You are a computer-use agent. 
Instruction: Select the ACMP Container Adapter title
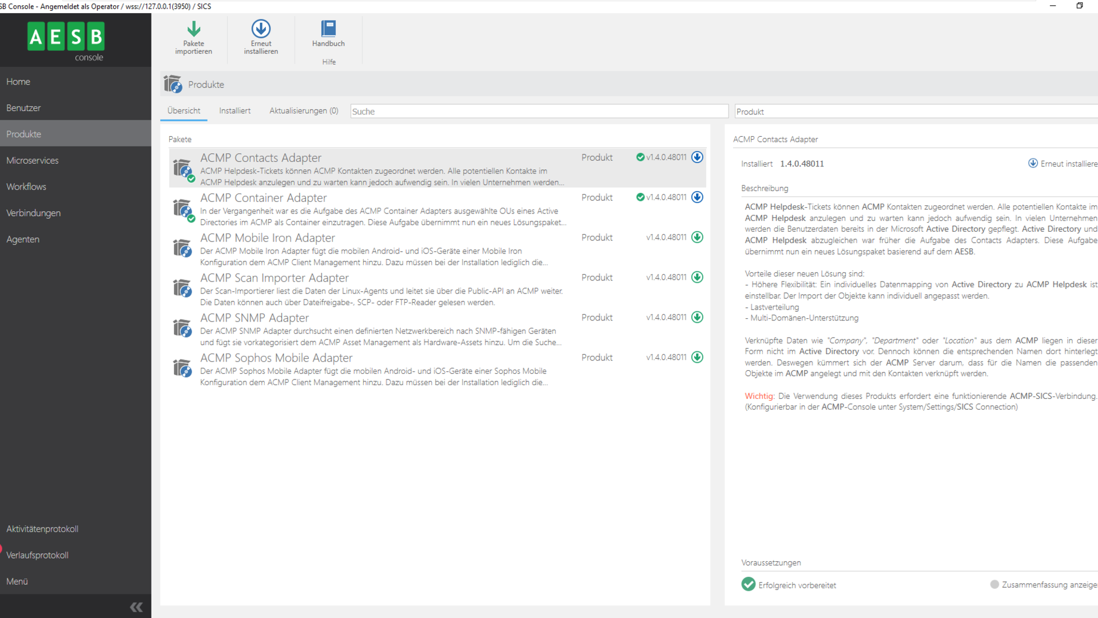pyautogui.click(x=264, y=198)
